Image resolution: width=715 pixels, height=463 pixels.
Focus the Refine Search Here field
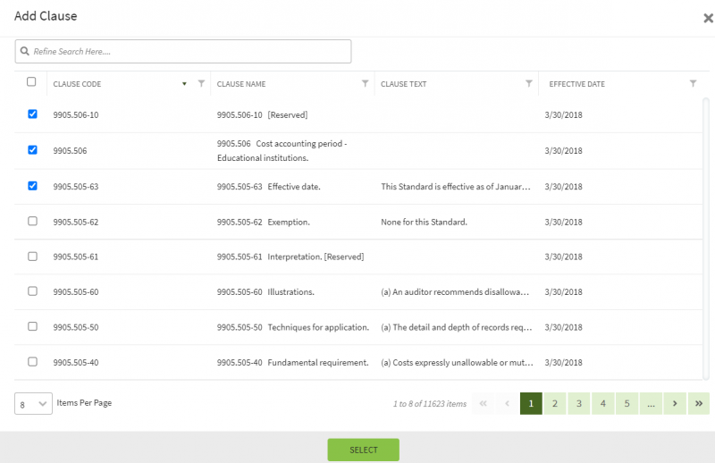click(183, 51)
